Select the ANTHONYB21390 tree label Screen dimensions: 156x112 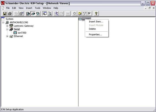pos(19,22)
